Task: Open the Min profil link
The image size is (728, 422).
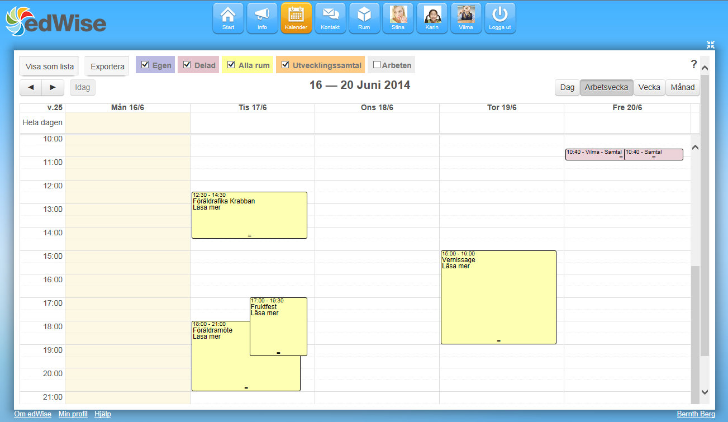Action: coord(73,414)
